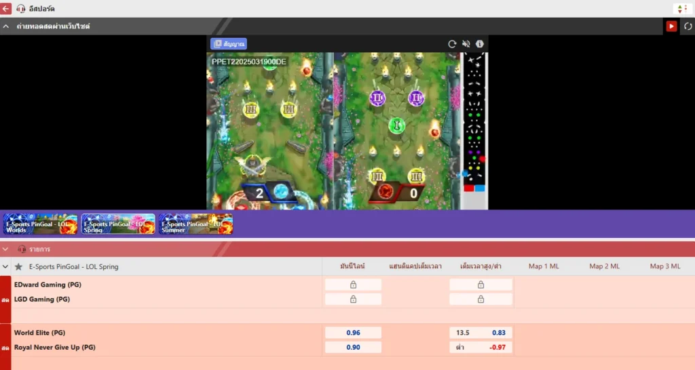Click the แฮนดิแคปเต็มเวลา column header
Viewport: 695px width, 370px height.
point(415,266)
